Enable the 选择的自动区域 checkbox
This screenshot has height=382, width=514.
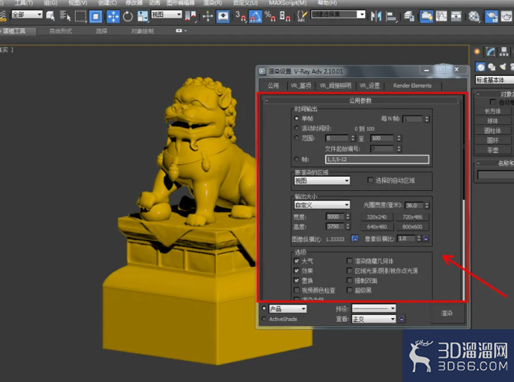(x=370, y=180)
